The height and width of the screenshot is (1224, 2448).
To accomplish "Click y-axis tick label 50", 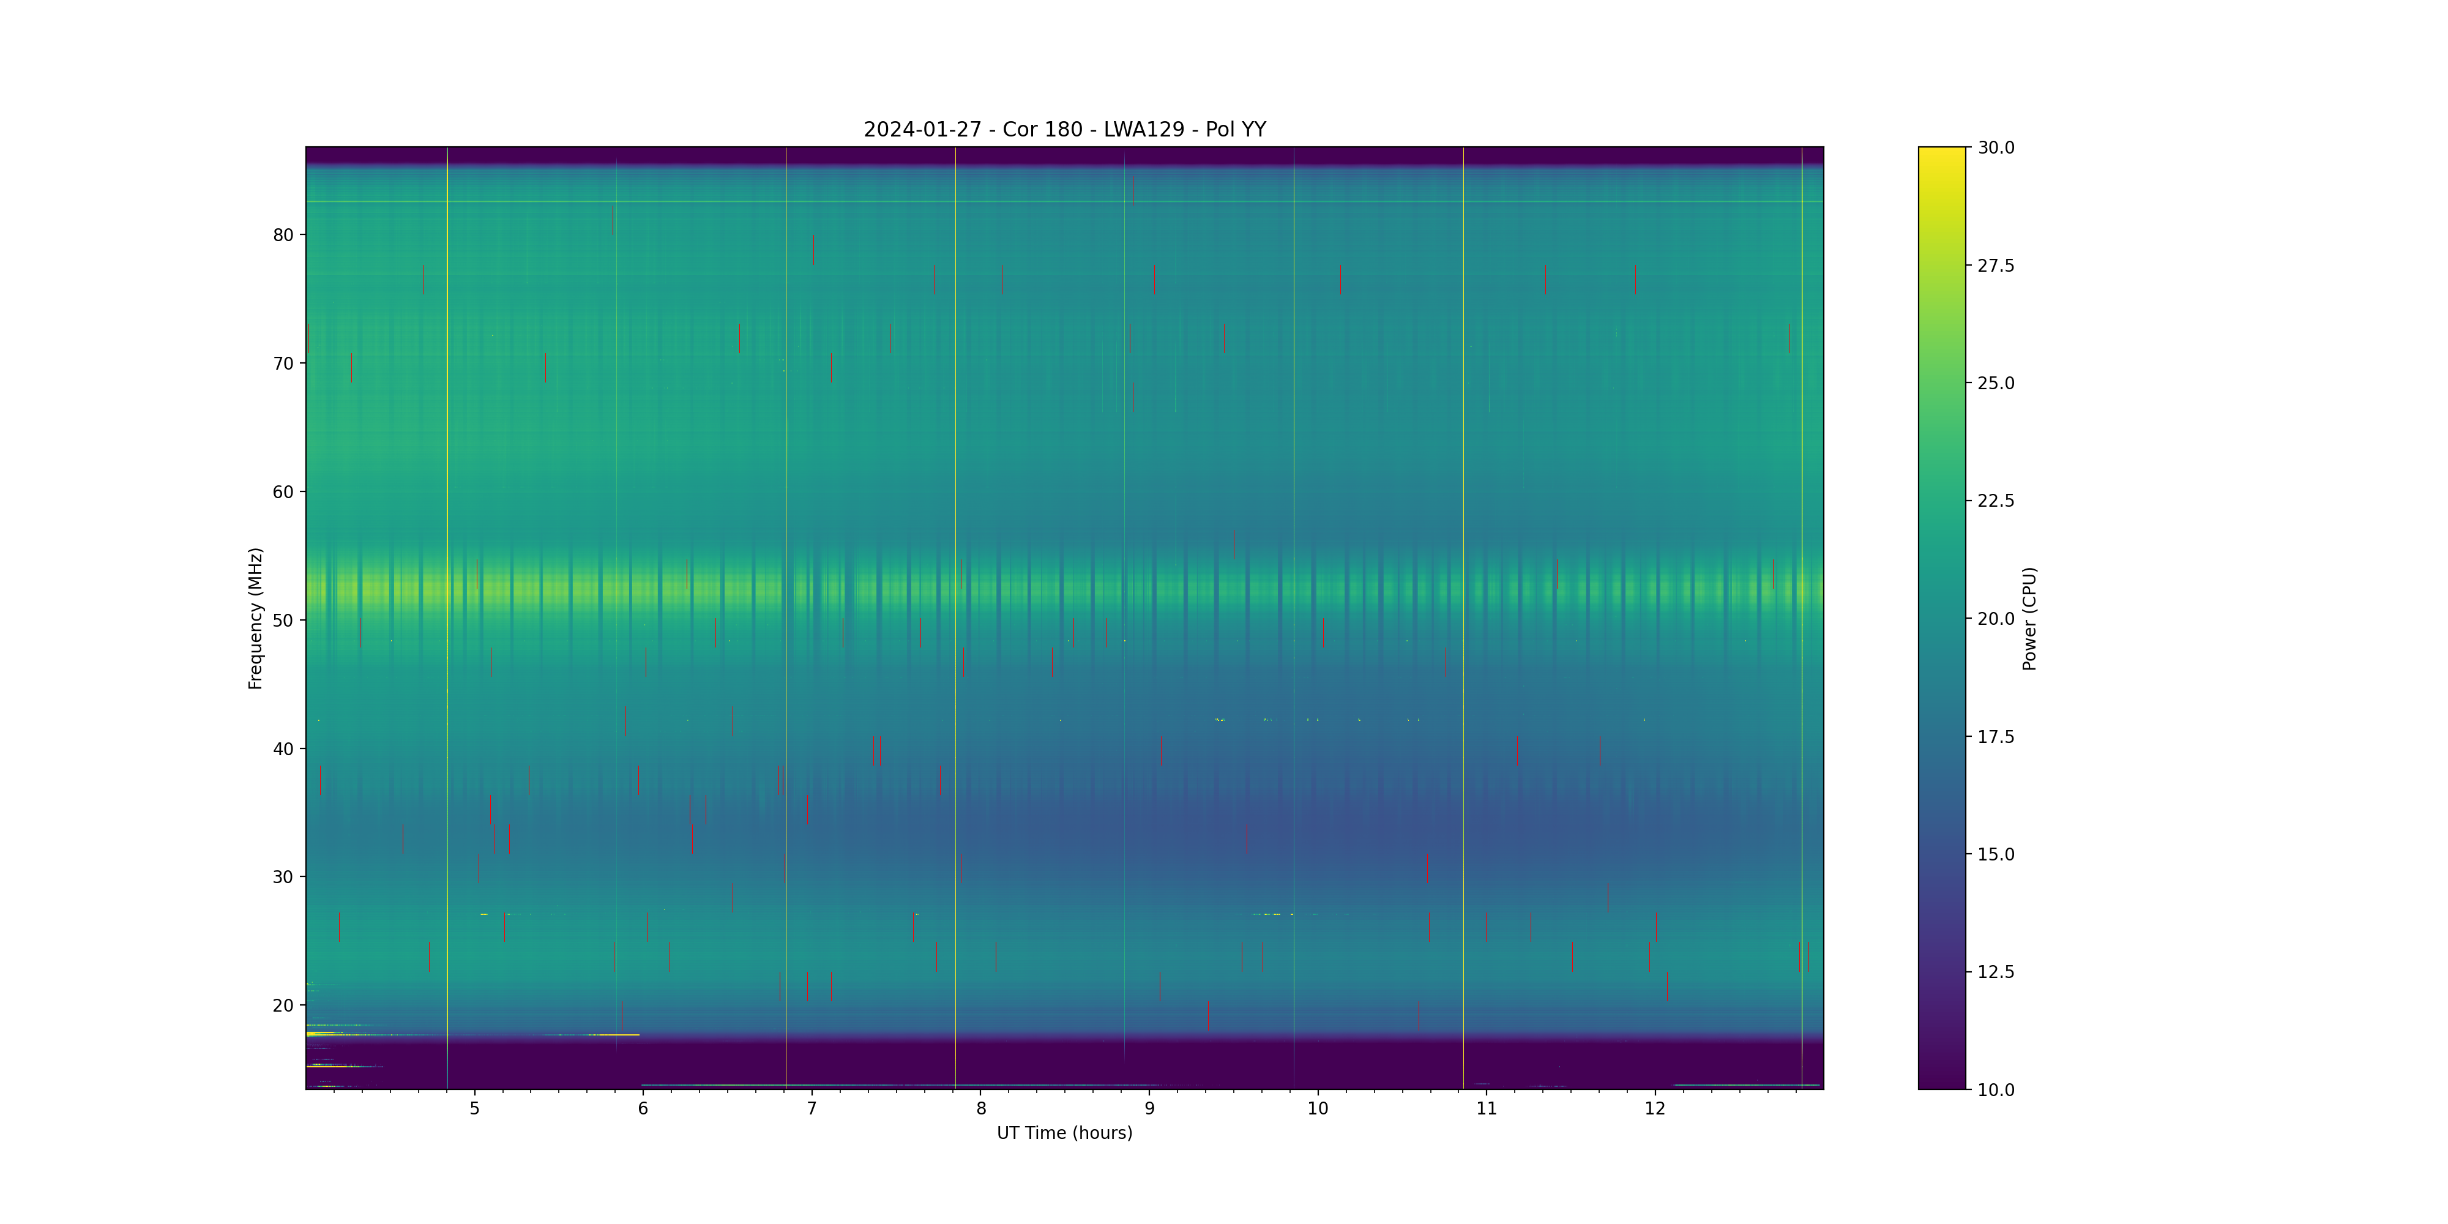I will point(283,619).
